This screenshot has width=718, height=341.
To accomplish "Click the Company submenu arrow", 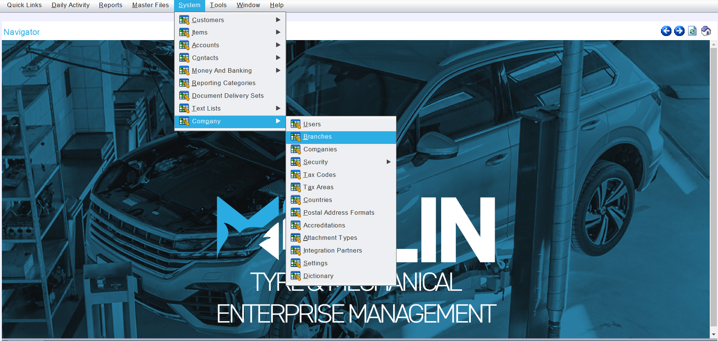I will pyautogui.click(x=278, y=121).
